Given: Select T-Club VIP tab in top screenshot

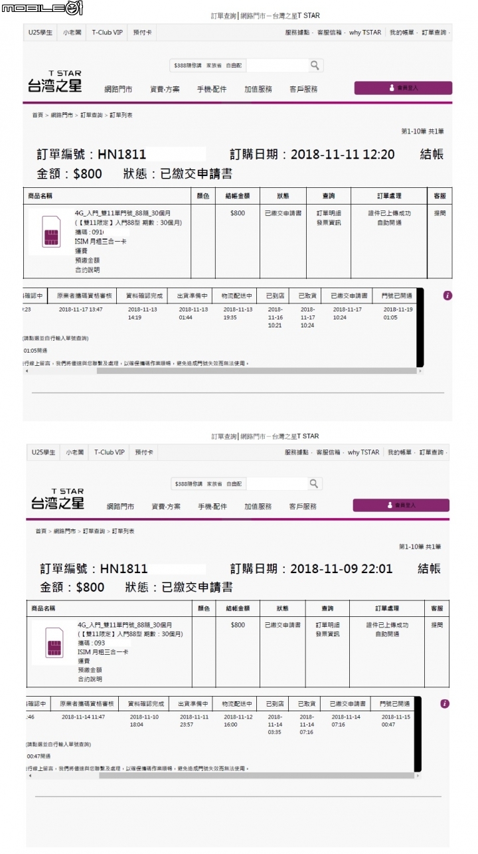Looking at the screenshot, I should tap(108, 32).
